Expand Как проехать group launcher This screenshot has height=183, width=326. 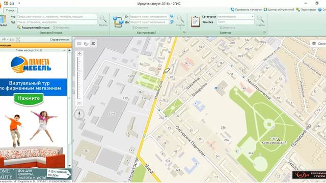pyautogui.click(x=184, y=33)
